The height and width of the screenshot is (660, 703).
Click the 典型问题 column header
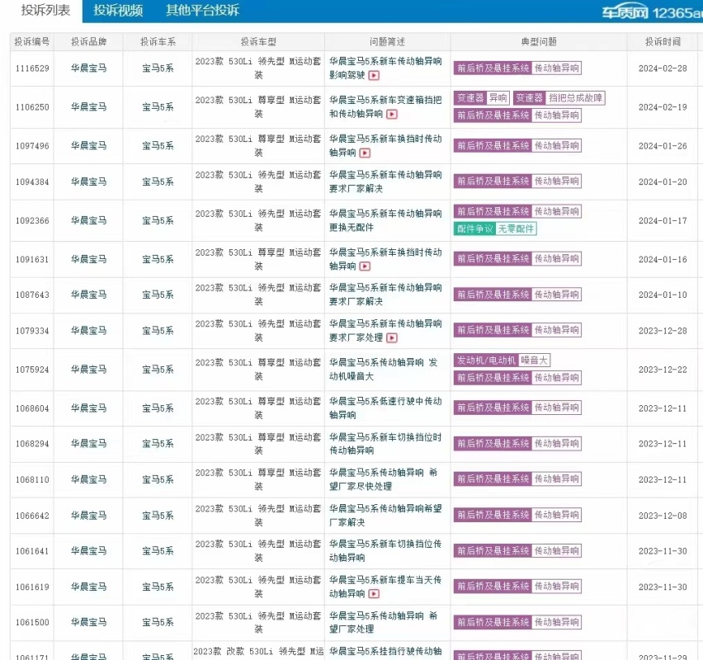coord(539,42)
